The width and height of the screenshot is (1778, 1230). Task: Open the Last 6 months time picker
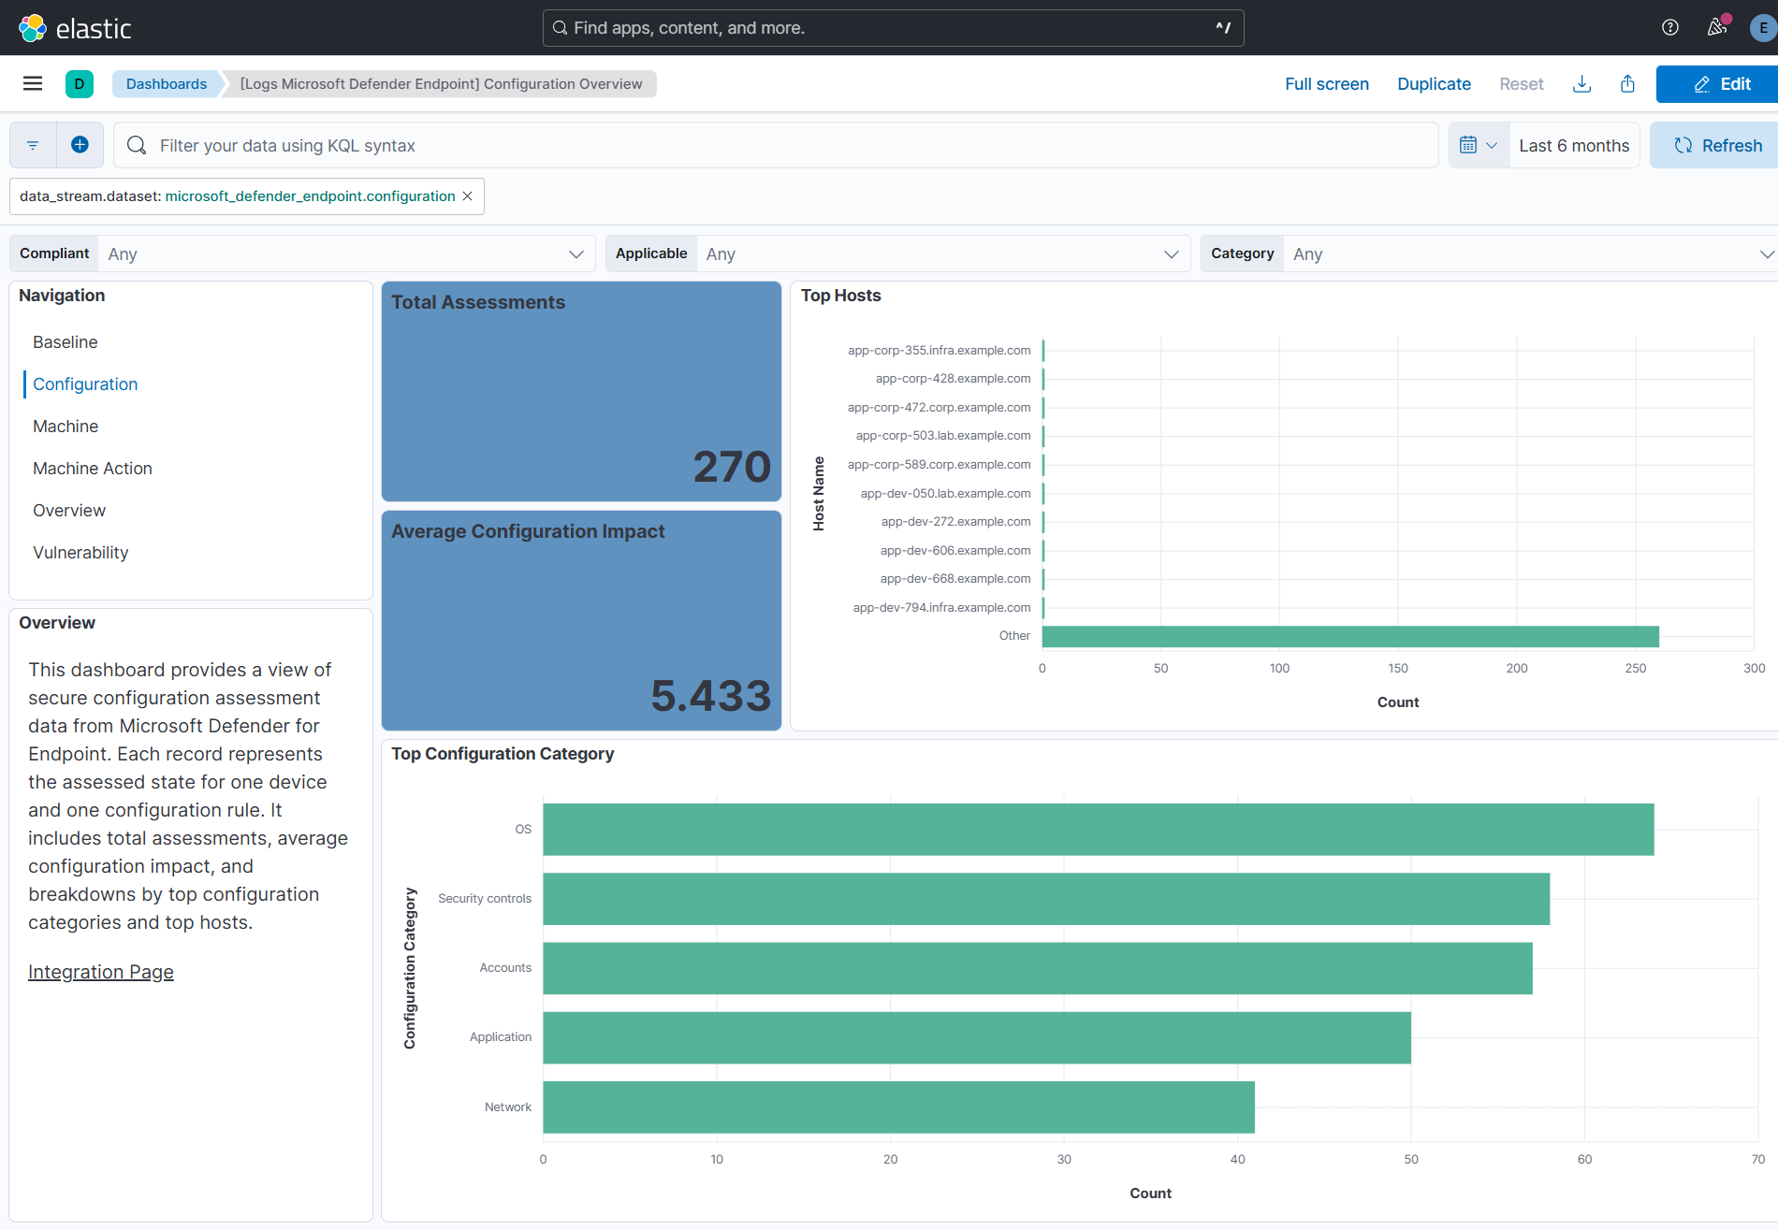pyautogui.click(x=1574, y=145)
